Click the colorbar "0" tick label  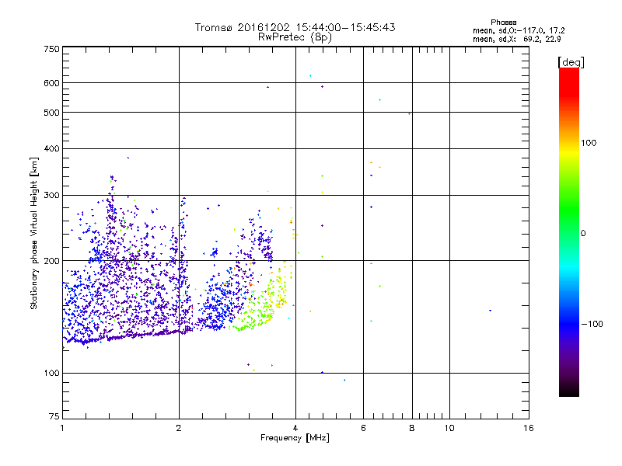583,234
